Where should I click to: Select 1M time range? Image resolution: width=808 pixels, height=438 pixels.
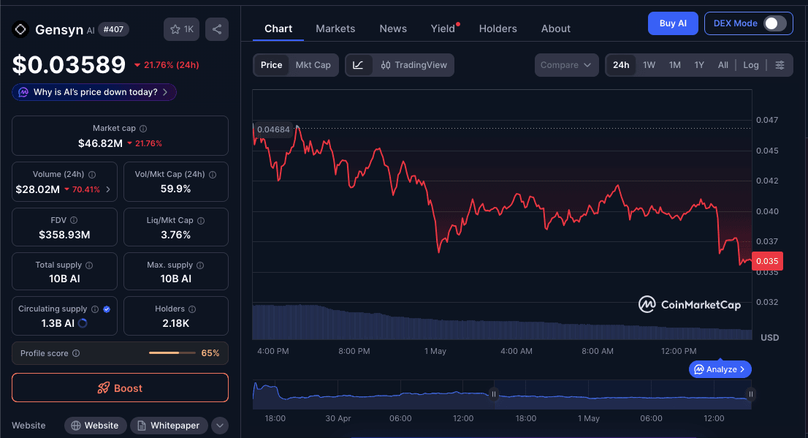click(x=675, y=65)
